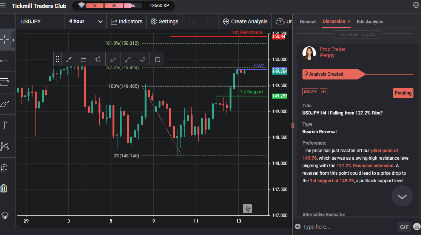Select the Fibonacci retracement tool in sidebar

(5, 82)
